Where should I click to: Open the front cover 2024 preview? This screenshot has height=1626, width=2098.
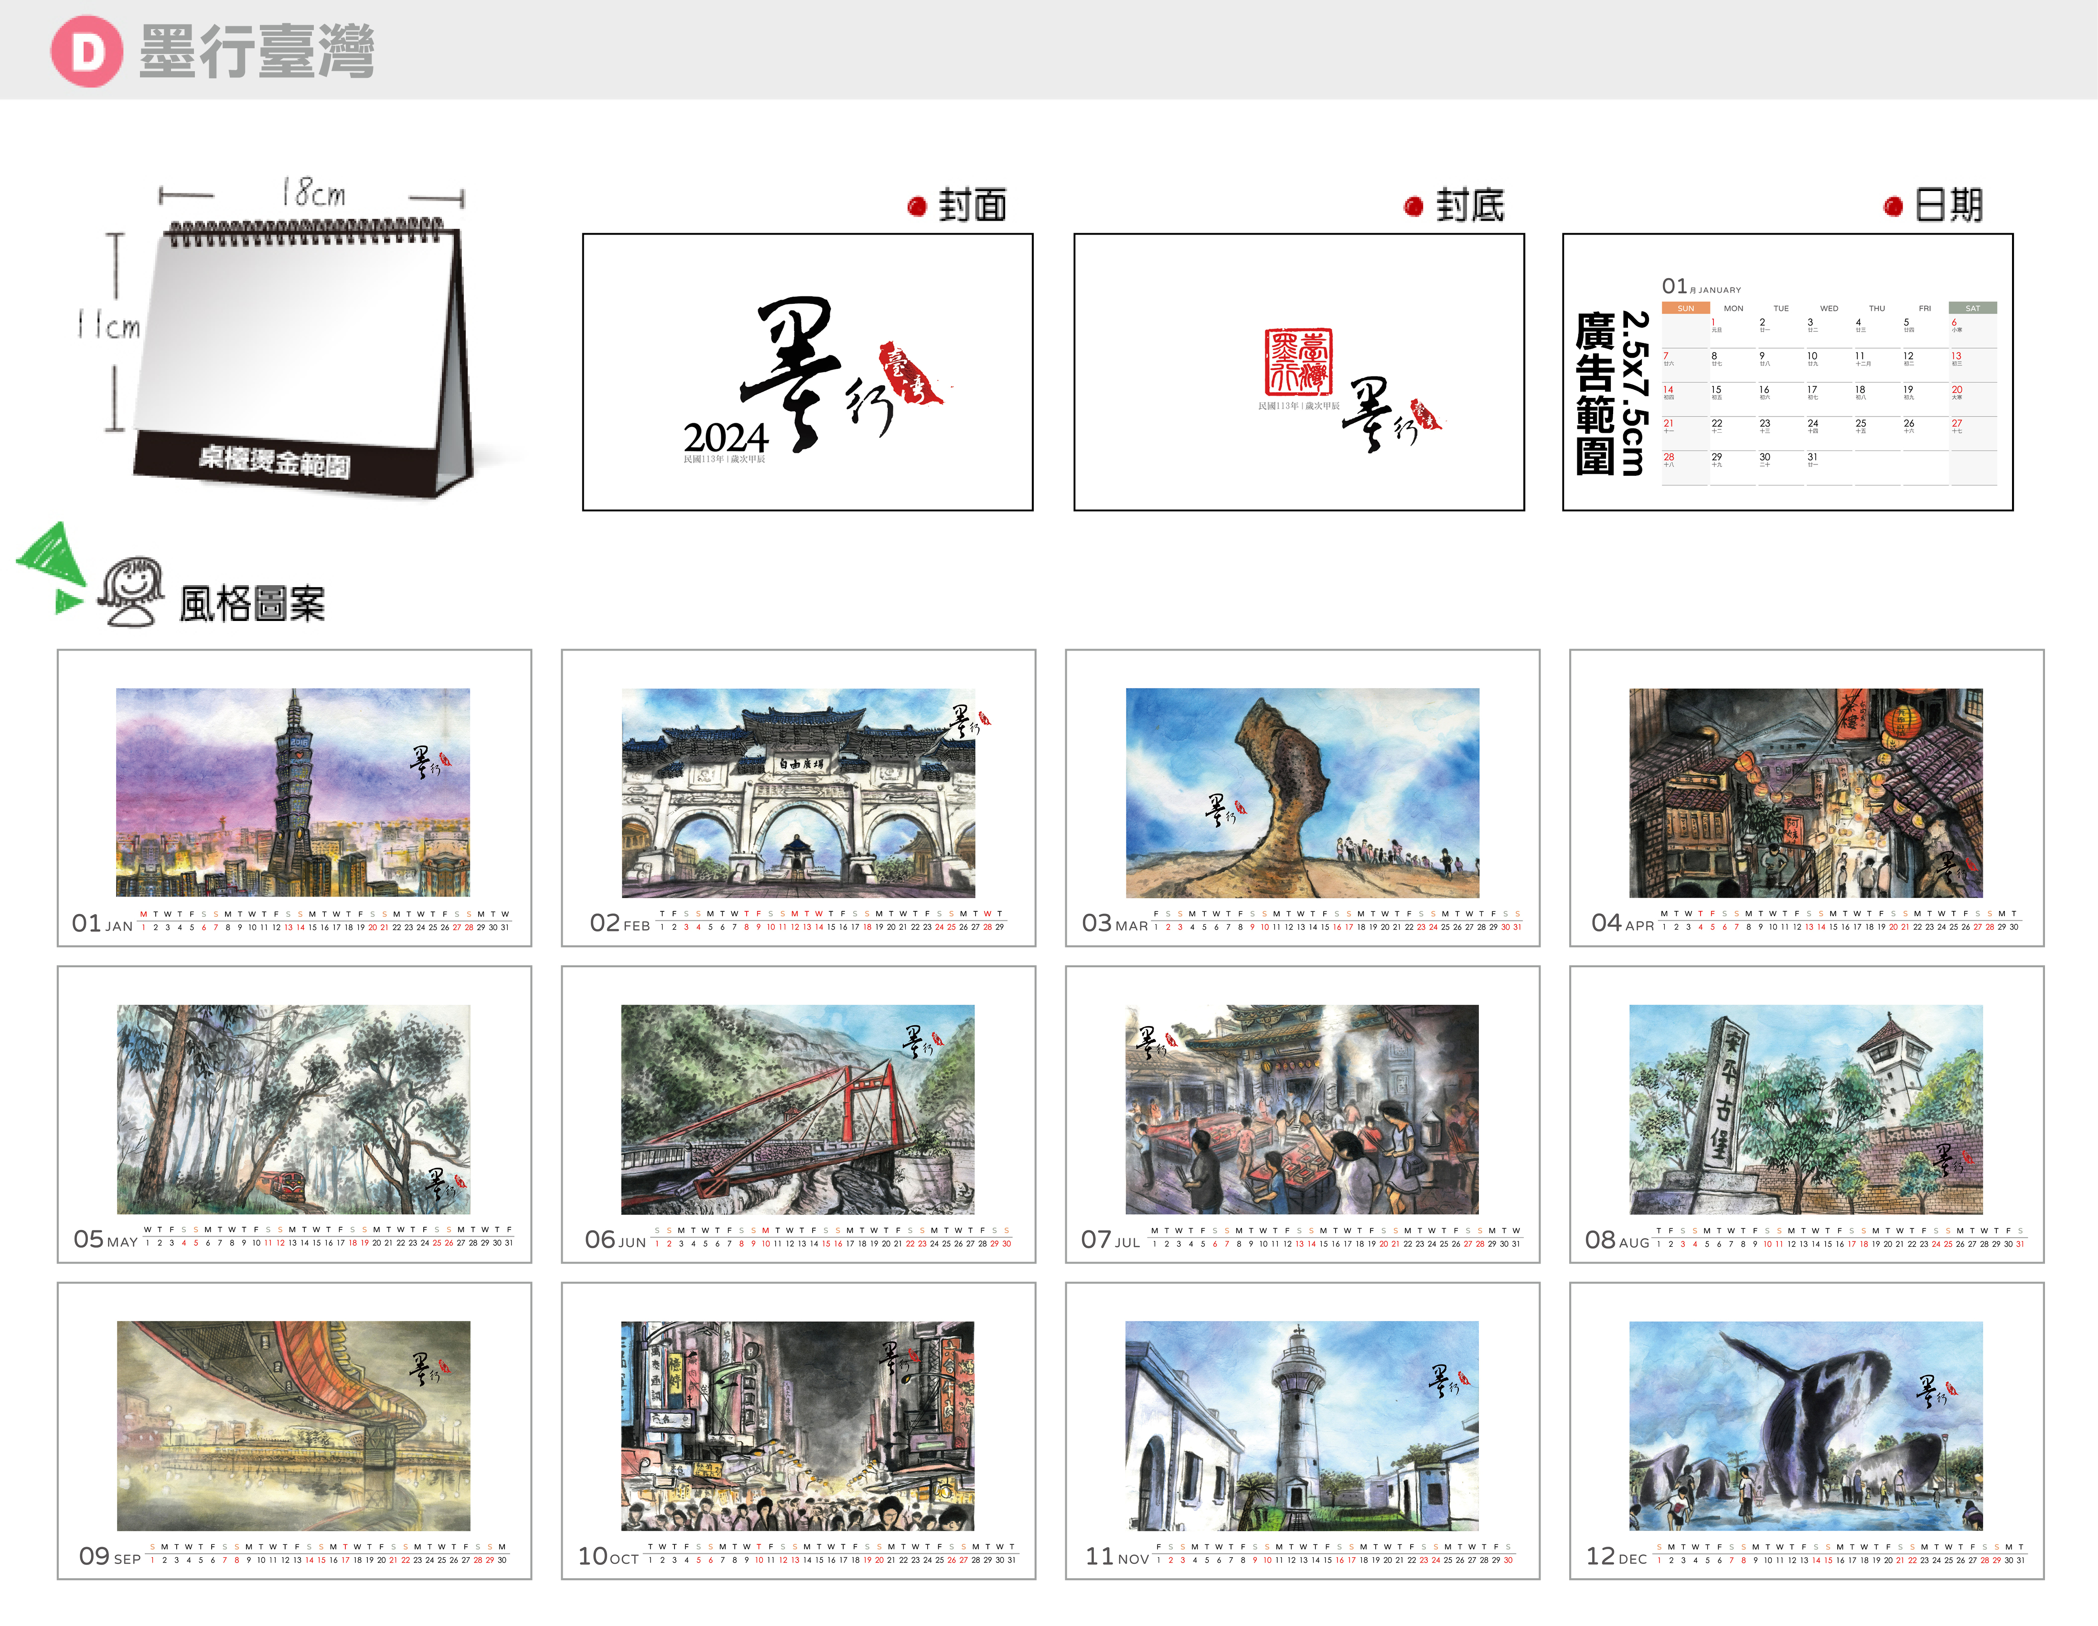tap(807, 373)
